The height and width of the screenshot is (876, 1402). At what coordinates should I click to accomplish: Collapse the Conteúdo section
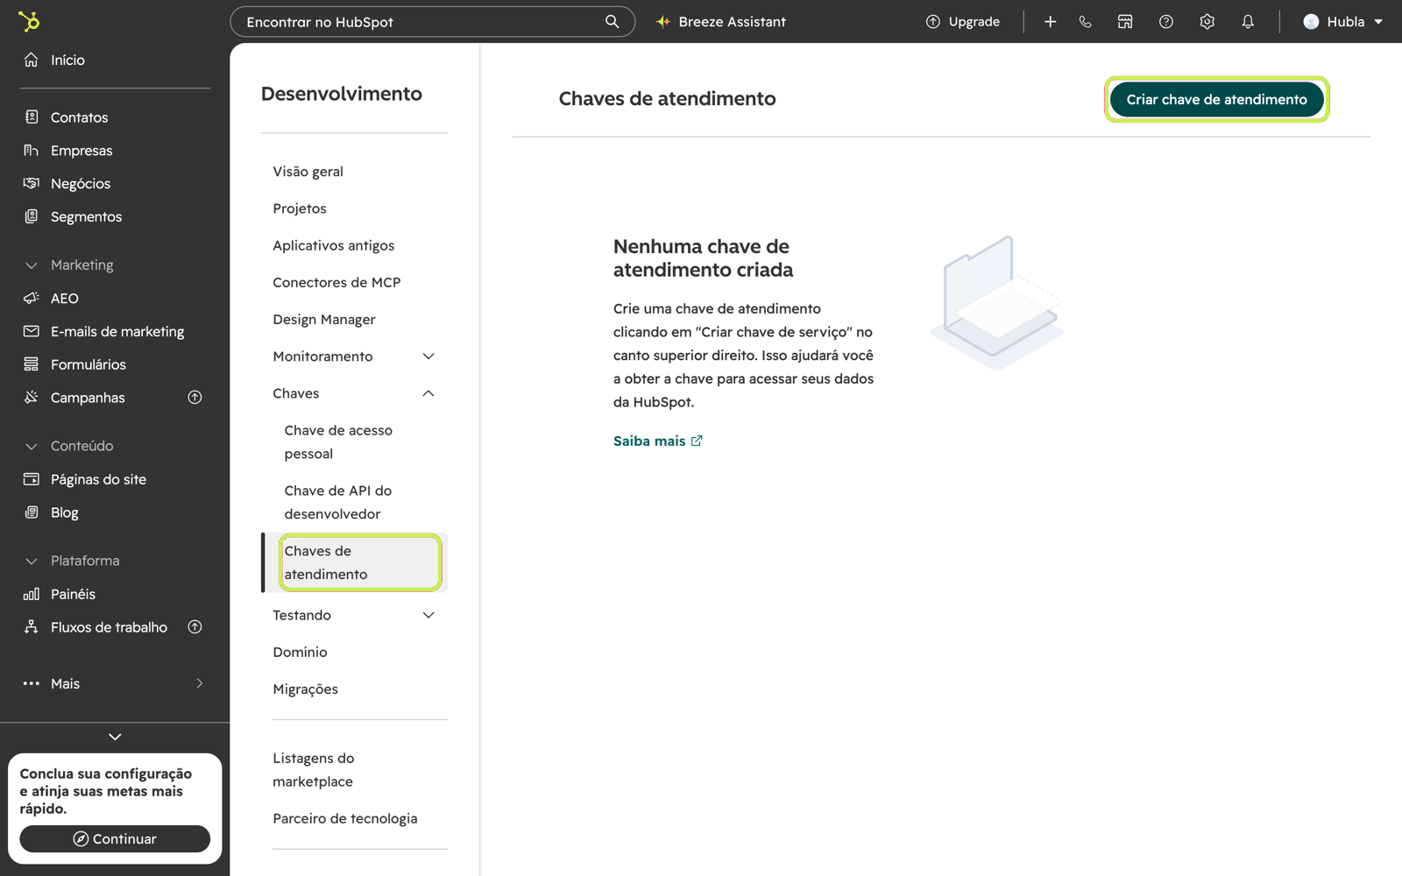[x=69, y=446]
